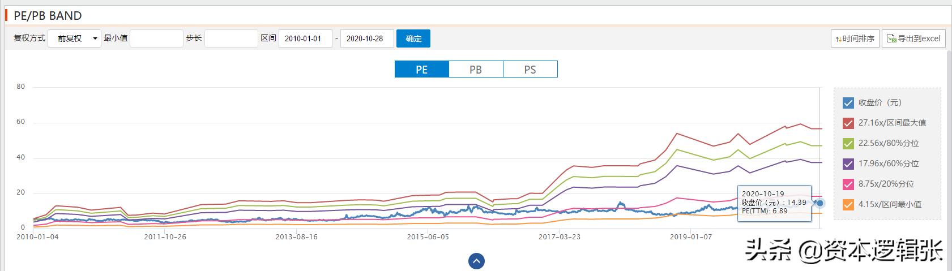Click the 确定 confirm button

(413, 38)
